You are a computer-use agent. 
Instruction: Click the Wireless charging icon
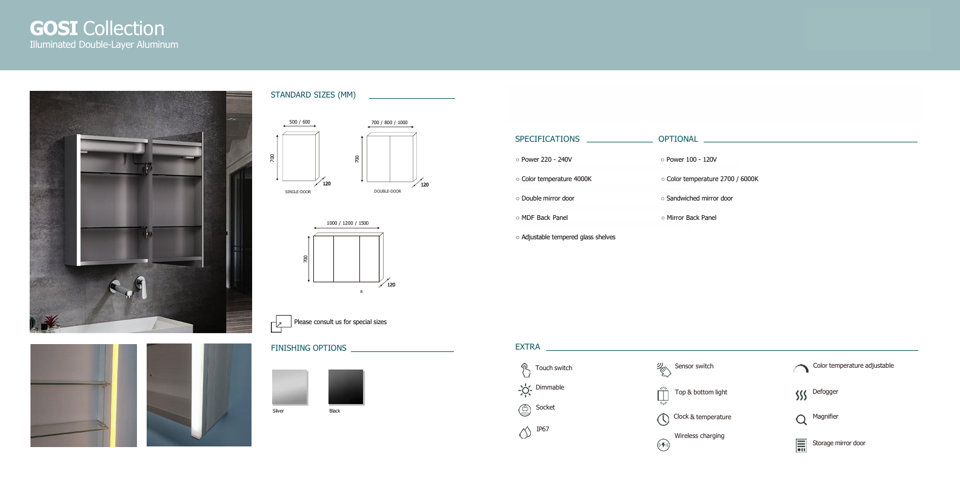click(663, 445)
